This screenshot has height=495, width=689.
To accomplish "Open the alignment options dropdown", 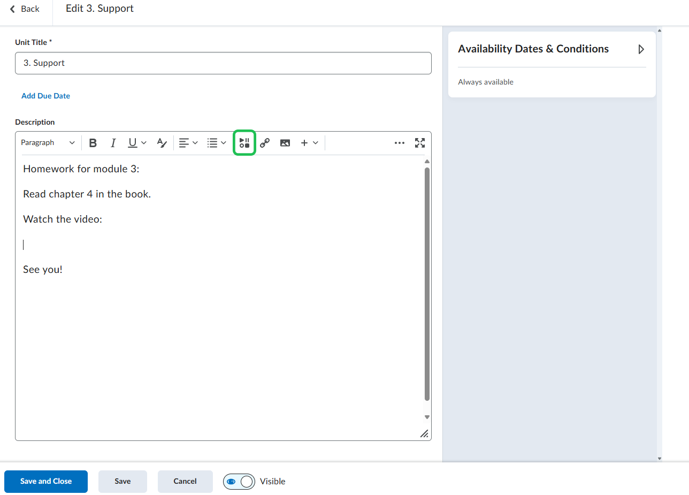I will [x=188, y=143].
